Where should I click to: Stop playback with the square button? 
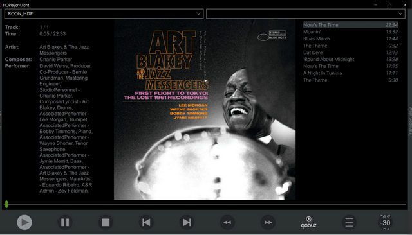106,222
